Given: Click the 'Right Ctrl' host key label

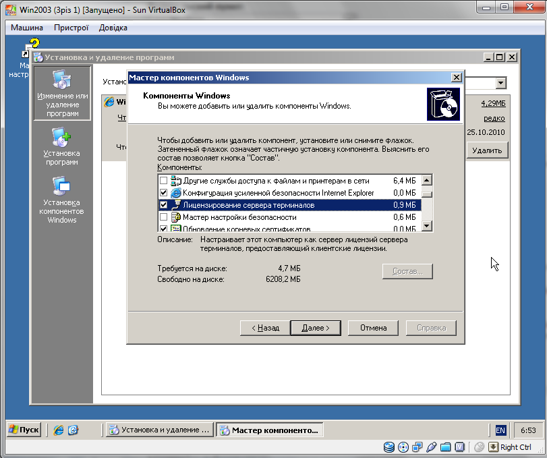Looking at the screenshot, I should point(515,447).
